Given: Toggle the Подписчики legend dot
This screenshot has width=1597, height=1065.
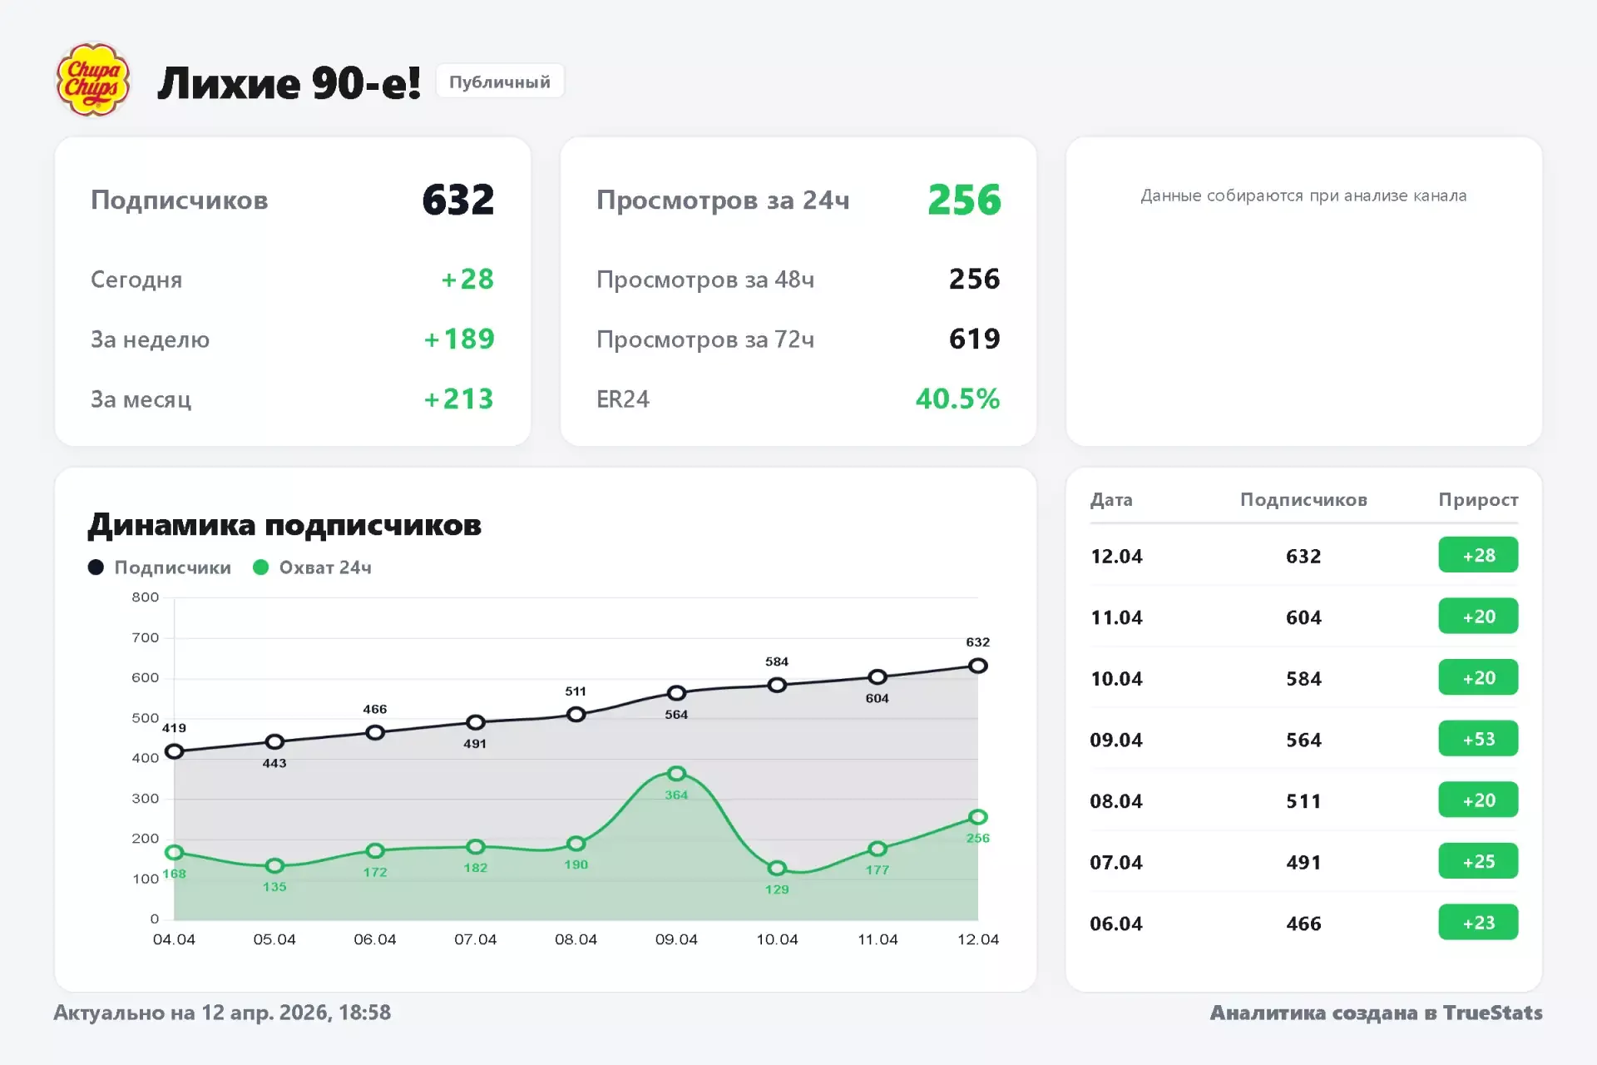Looking at the screenshot, I should point(96,567).
